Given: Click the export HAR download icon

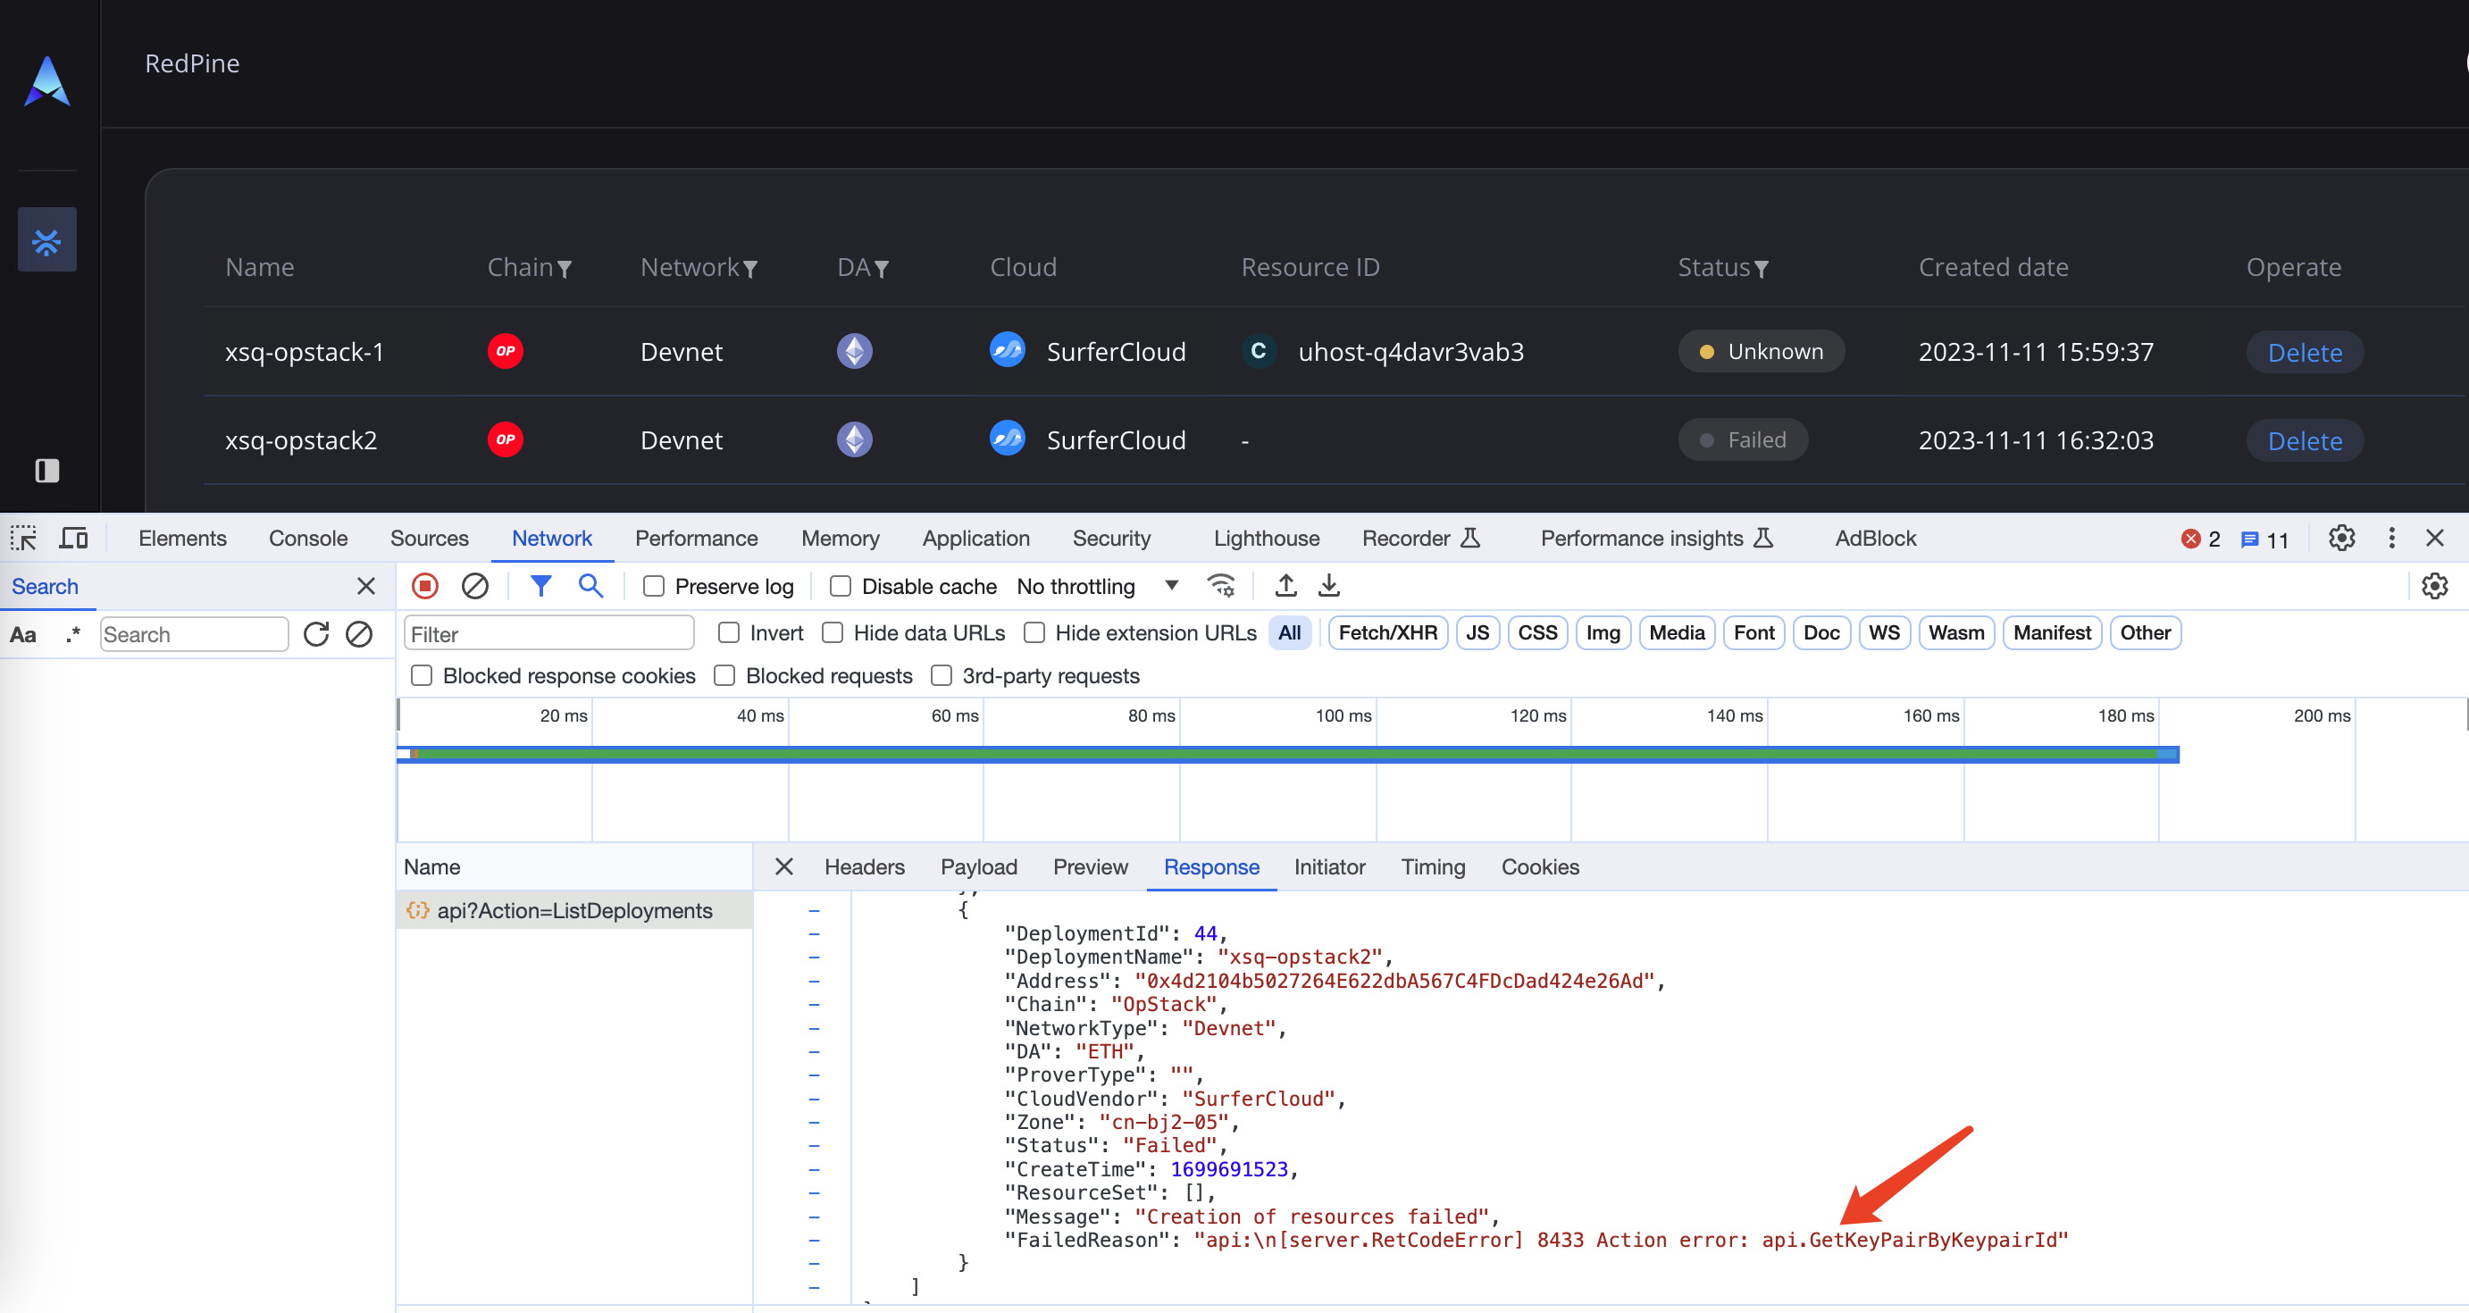Looking at the screenshot, I should point(1328,586).
